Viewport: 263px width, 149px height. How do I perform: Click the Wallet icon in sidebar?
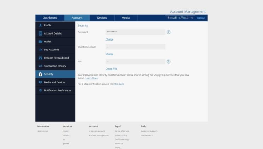tap(40, 42)
